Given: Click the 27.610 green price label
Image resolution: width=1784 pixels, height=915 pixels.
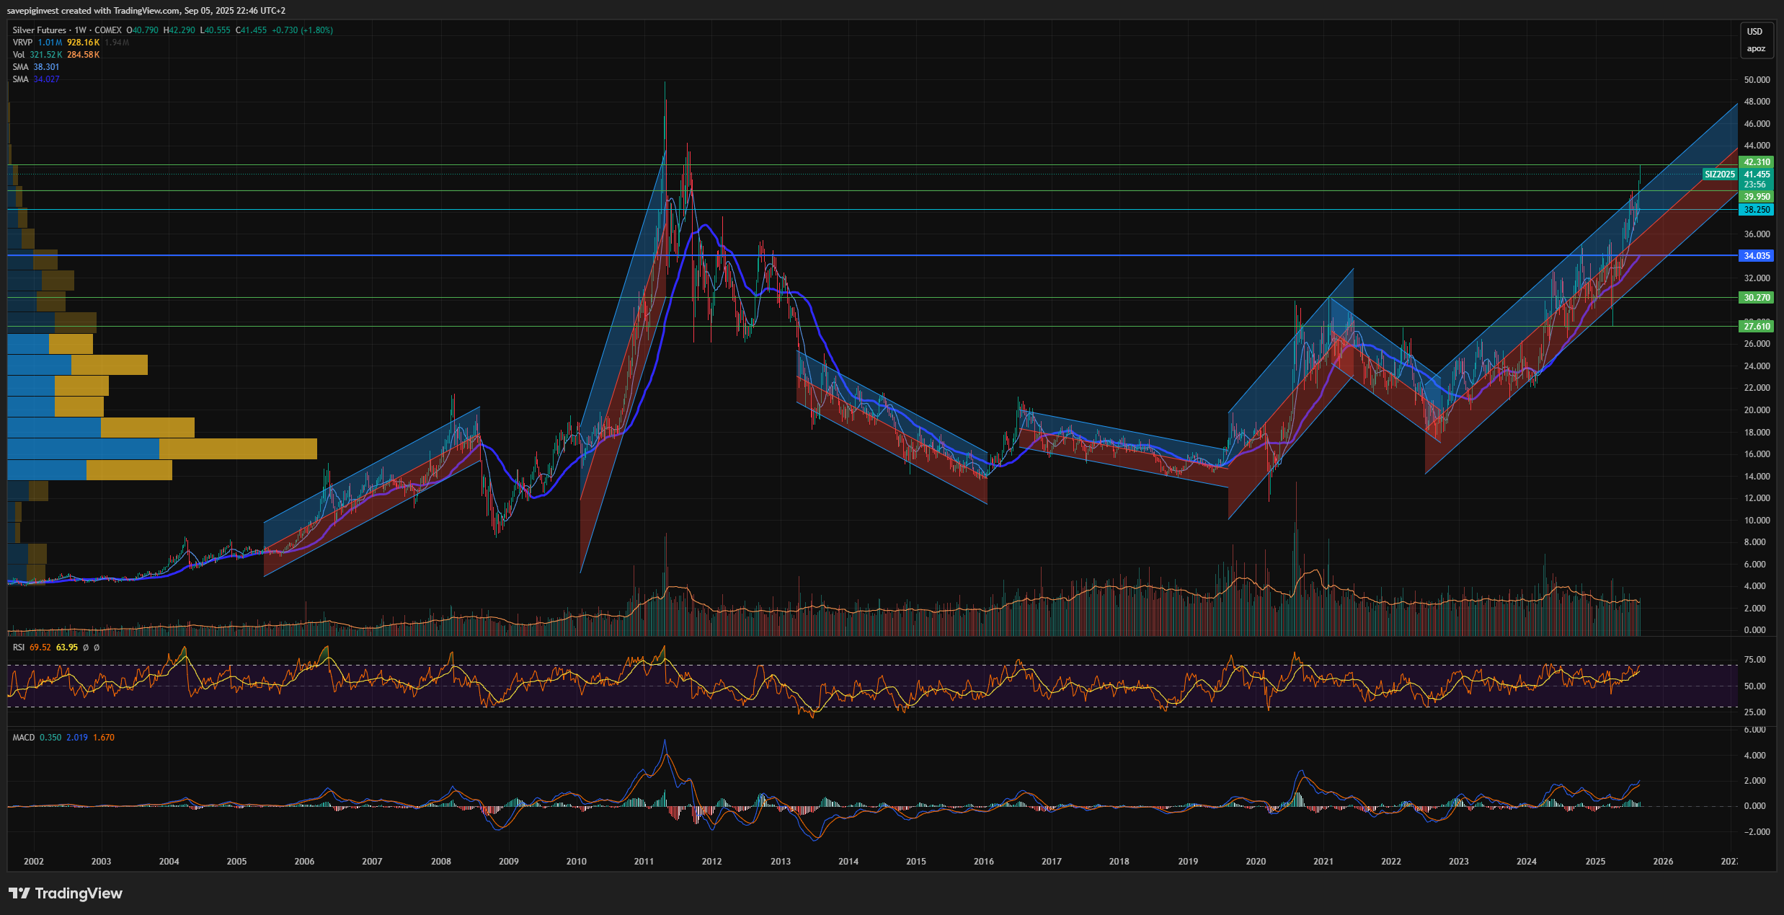Looking at the screenshot, I should click(x=1757, y=327).
